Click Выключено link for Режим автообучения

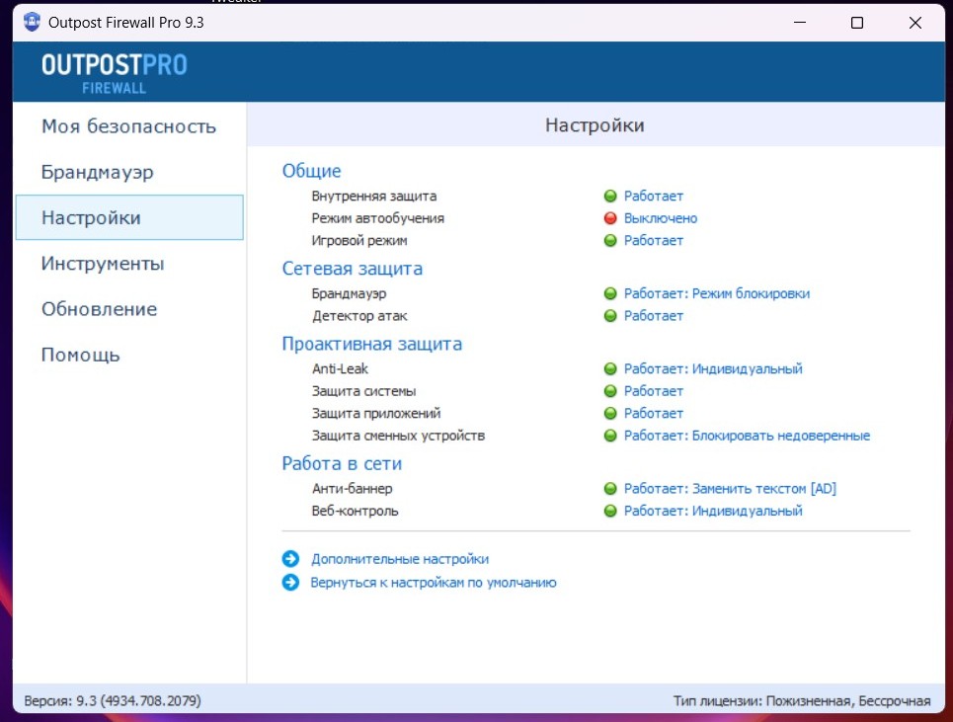[661, 218]
